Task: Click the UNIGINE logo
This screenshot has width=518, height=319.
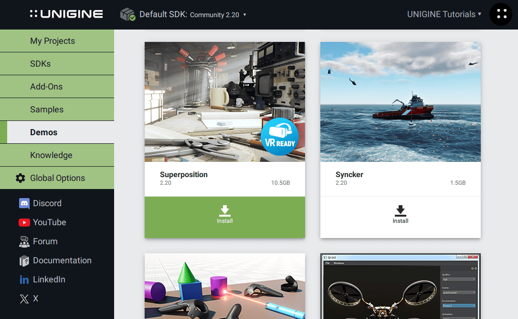Action: (x=66, y=14)
